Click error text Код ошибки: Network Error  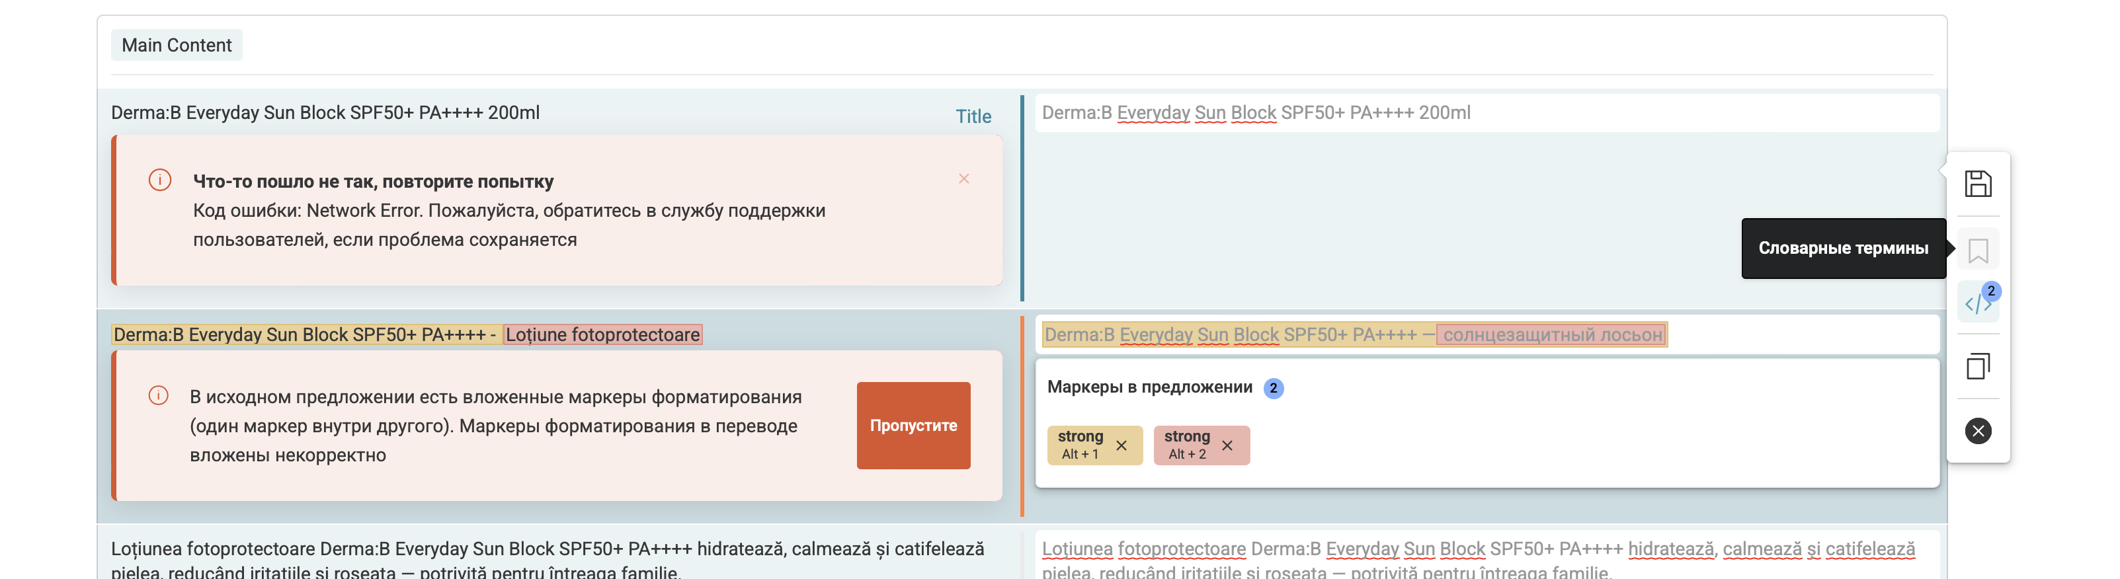pos(509,225)
